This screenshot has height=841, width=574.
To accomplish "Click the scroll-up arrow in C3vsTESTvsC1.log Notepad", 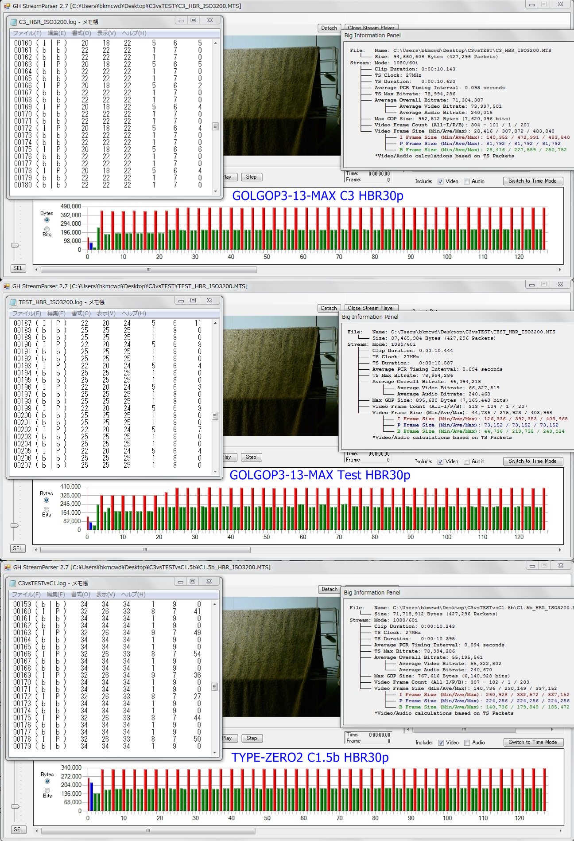I will [215, 605].
